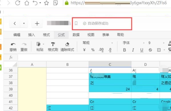This screenshot has height=111, width=171.
Task: Click the bookmark flag icon near title
Action: click(x=76, y=24)
